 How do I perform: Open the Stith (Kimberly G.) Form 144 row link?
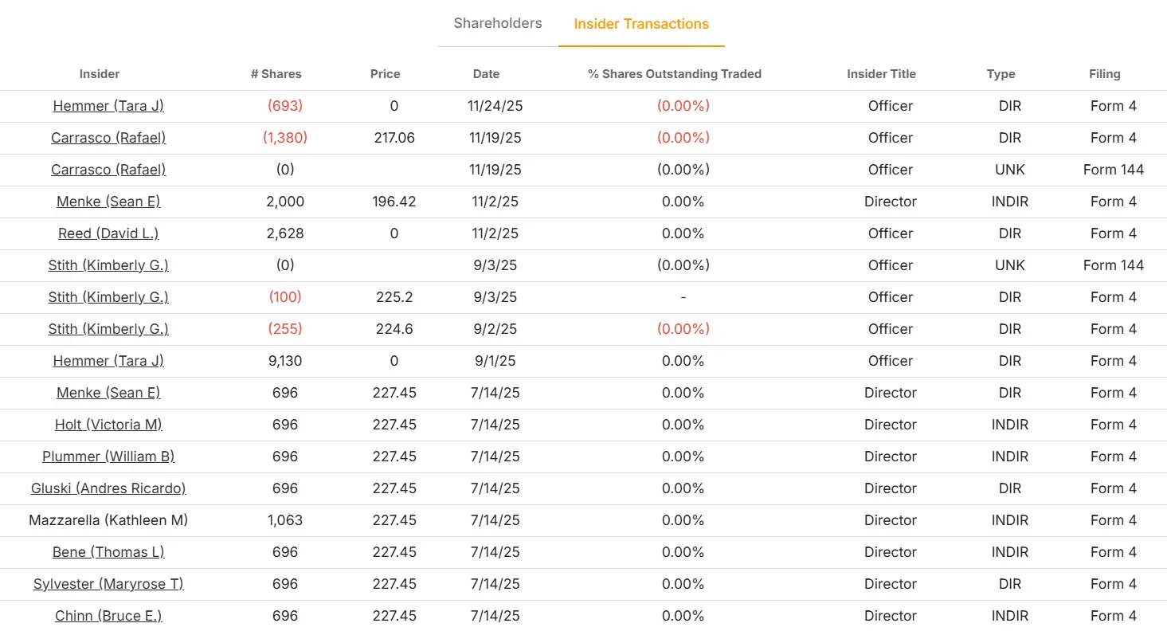(x=108, y=265)
